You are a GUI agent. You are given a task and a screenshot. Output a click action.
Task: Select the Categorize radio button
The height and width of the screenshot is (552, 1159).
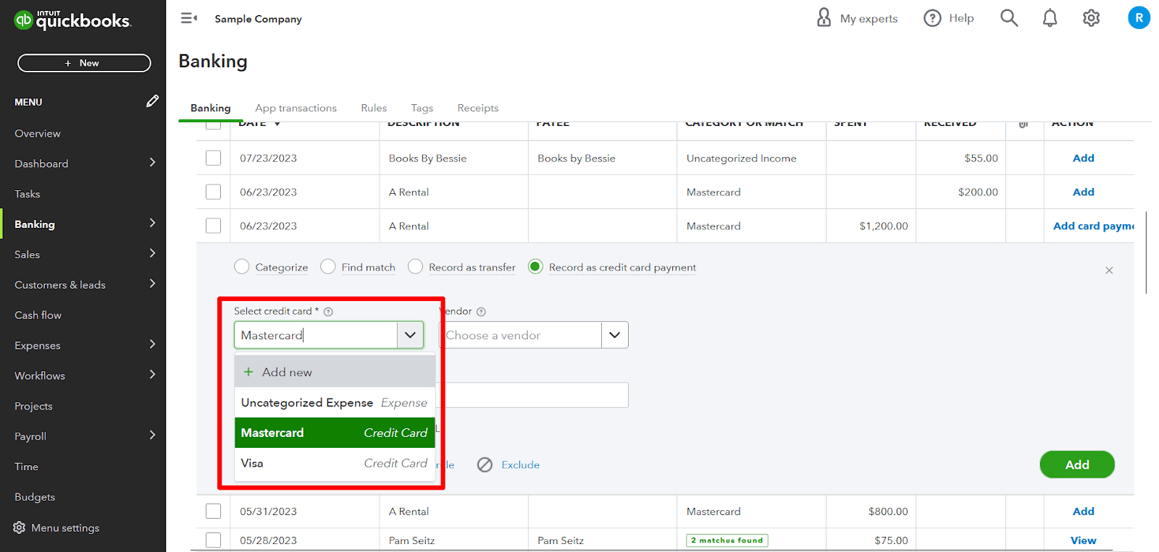point(242,267)
